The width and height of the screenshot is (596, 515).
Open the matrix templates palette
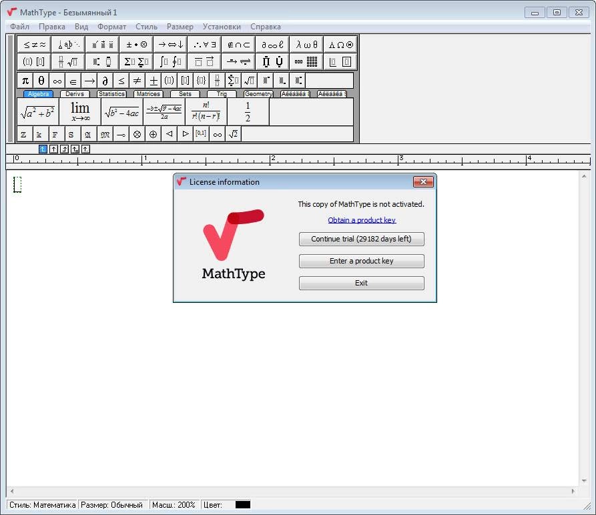click(306, 61)
